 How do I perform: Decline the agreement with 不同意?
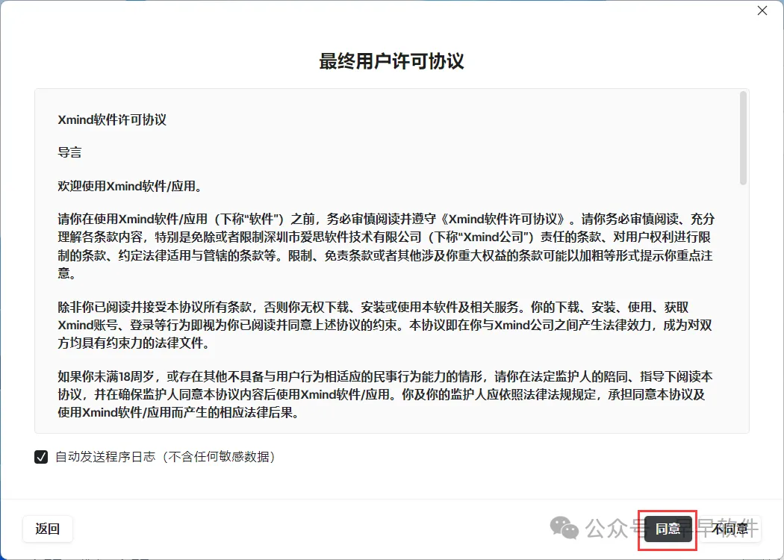730,529
